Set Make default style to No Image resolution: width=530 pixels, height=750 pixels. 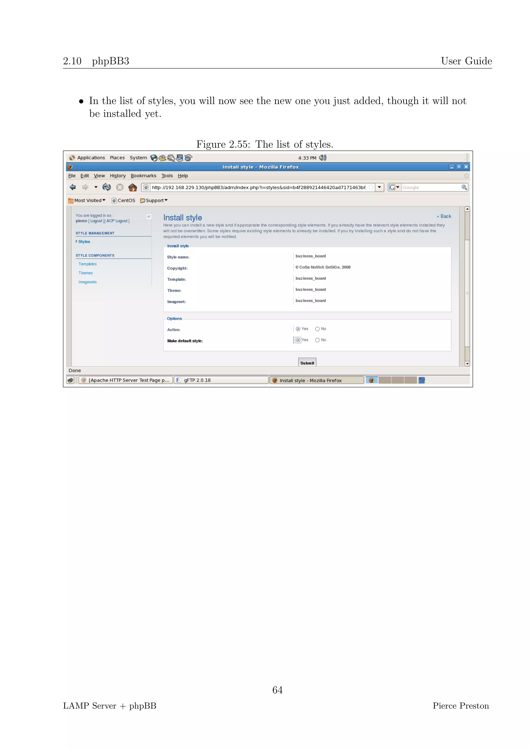(317, 340)
